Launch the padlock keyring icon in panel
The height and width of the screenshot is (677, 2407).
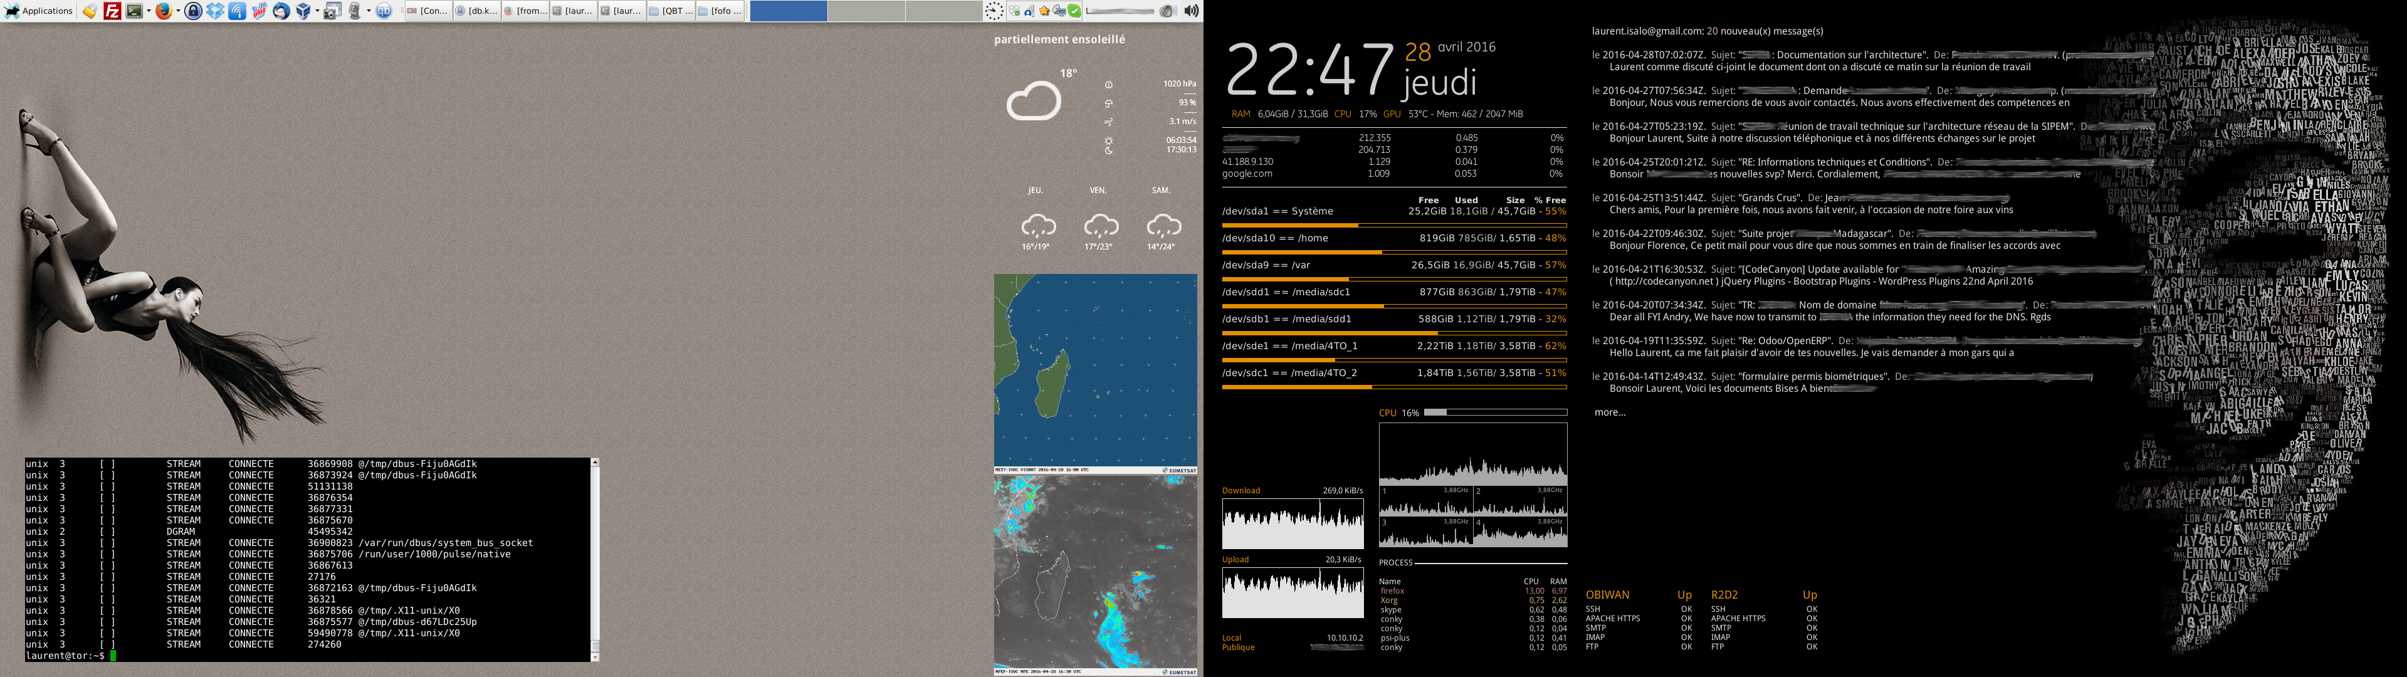click(x=90, y=11)
